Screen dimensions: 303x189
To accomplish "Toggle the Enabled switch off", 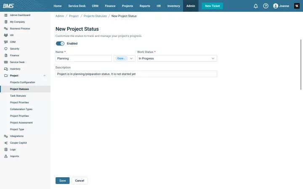I will [60, 43].
